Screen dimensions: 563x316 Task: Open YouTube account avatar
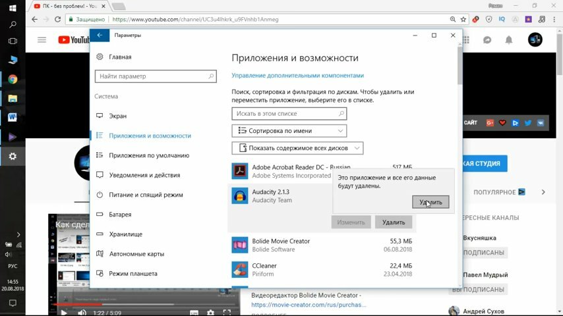535,39
